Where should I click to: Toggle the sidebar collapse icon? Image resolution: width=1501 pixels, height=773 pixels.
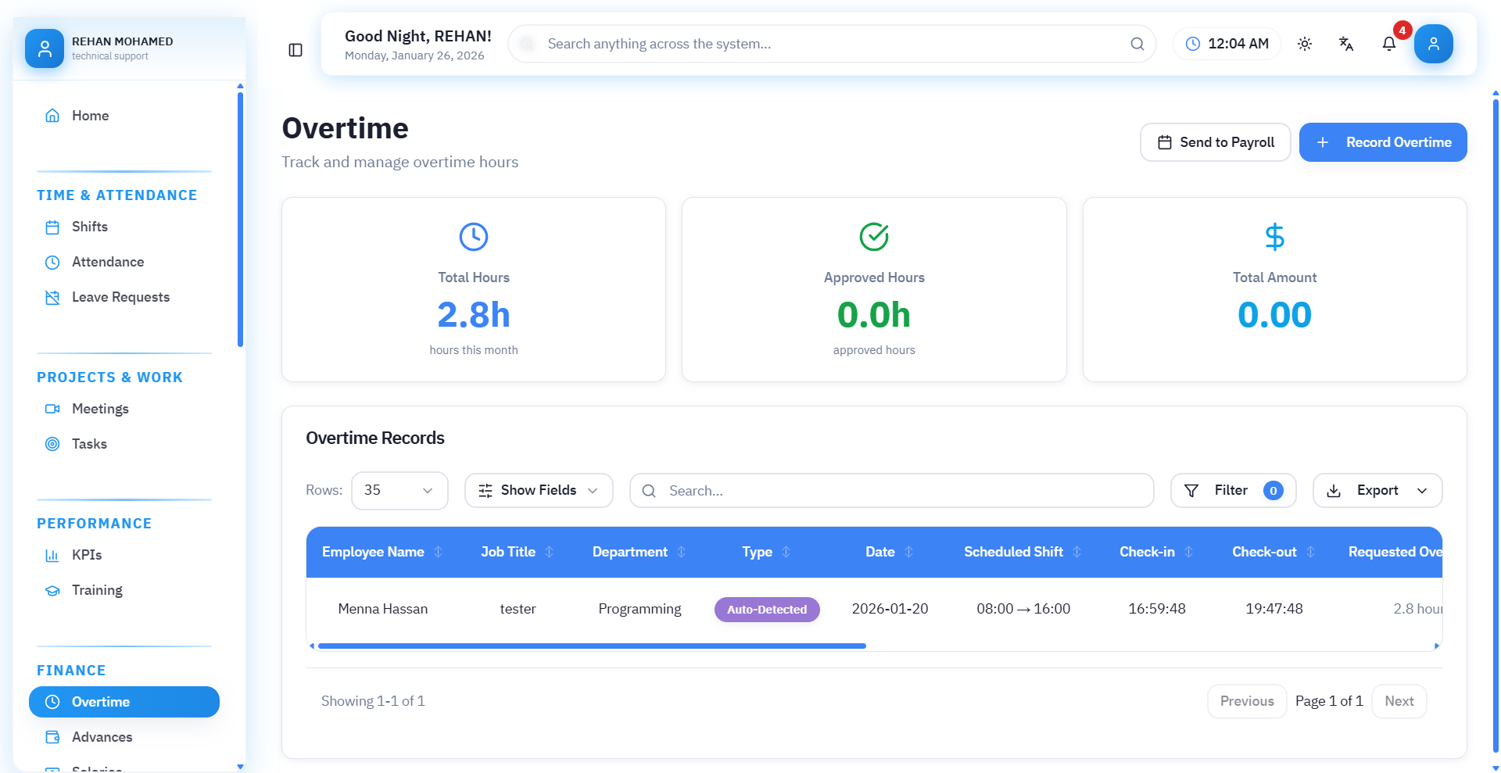(x=296, y=50)
